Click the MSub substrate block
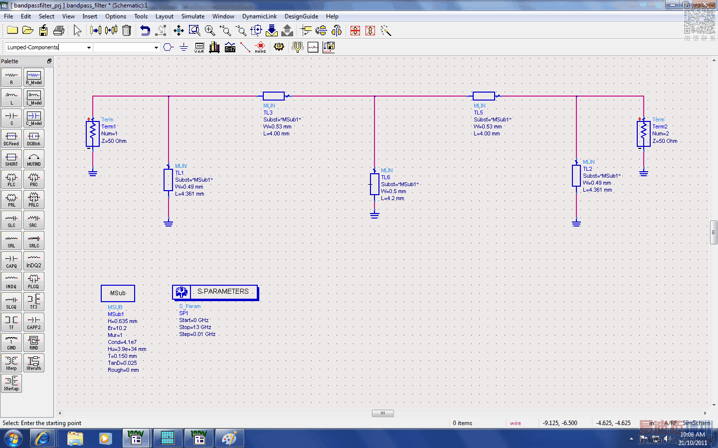The height and width of the screenshot is (448, 718). click(x=118, y=293)
